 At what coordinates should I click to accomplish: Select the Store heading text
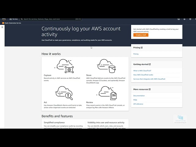click(89, 75)
